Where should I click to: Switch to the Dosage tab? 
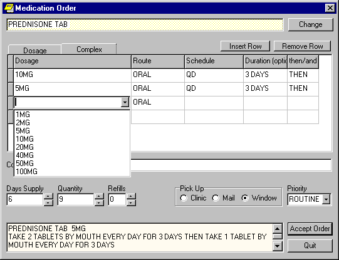pyautogui.click(x=34, y=50)
